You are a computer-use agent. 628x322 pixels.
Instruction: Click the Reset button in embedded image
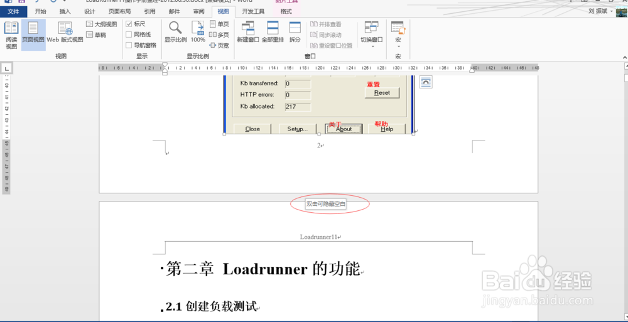(x=382, y=92)
